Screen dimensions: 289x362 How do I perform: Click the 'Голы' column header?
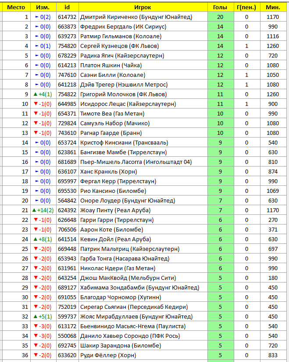tap(221, 7)
